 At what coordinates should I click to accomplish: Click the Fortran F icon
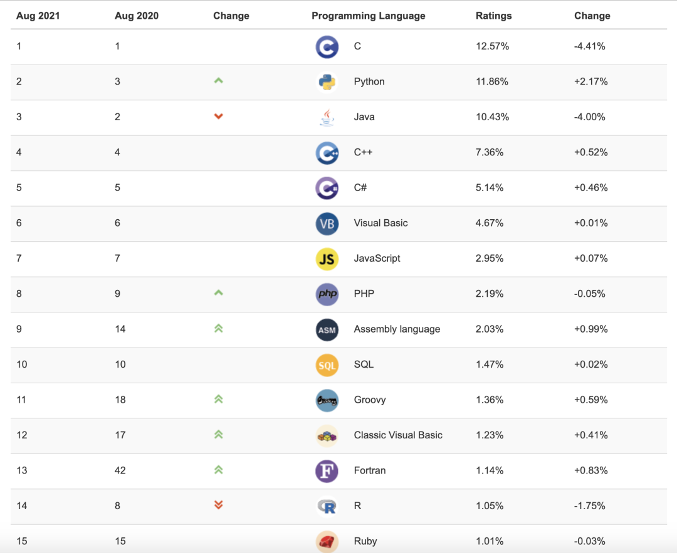(x=327, y=471)
